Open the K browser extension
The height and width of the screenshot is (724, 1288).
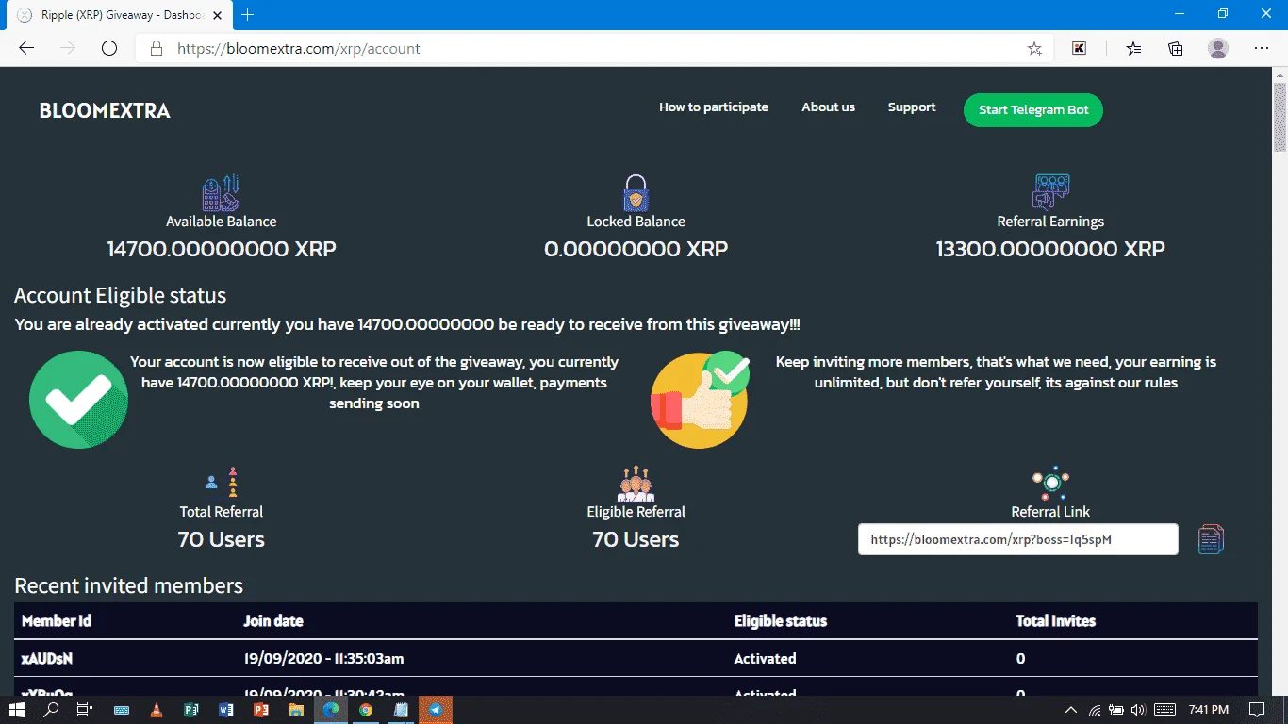(x=1080, y=49)
